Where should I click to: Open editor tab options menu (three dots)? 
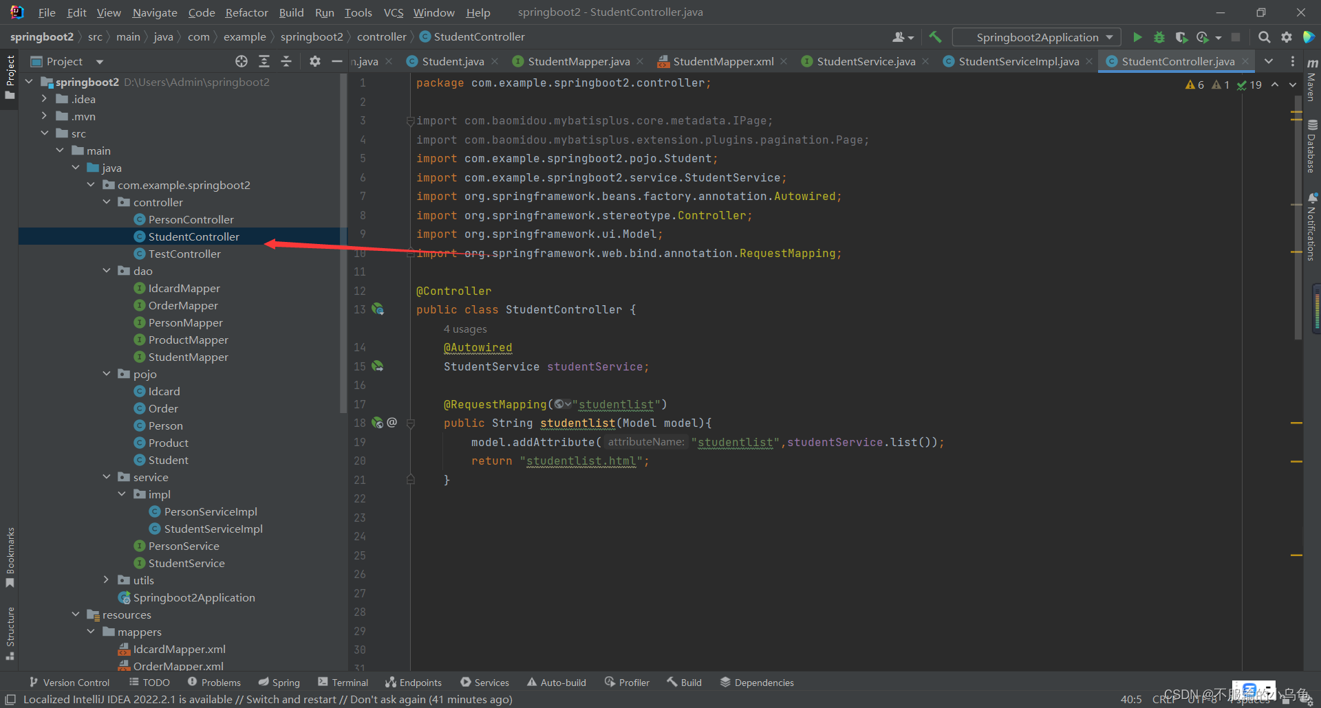tap(1293, 61)
